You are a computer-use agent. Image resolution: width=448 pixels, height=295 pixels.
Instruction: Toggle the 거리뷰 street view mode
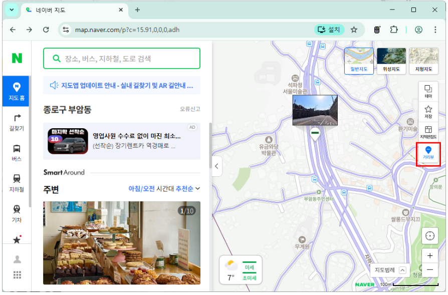point(428,153)
